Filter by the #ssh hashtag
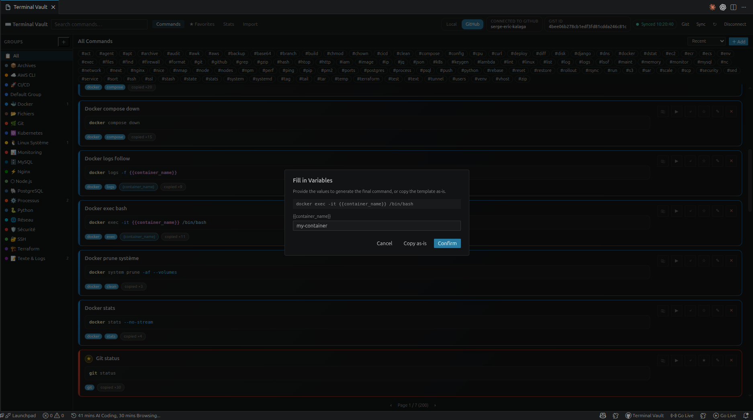The height and width of the screenshot is (420, 753). click(131, 79)
